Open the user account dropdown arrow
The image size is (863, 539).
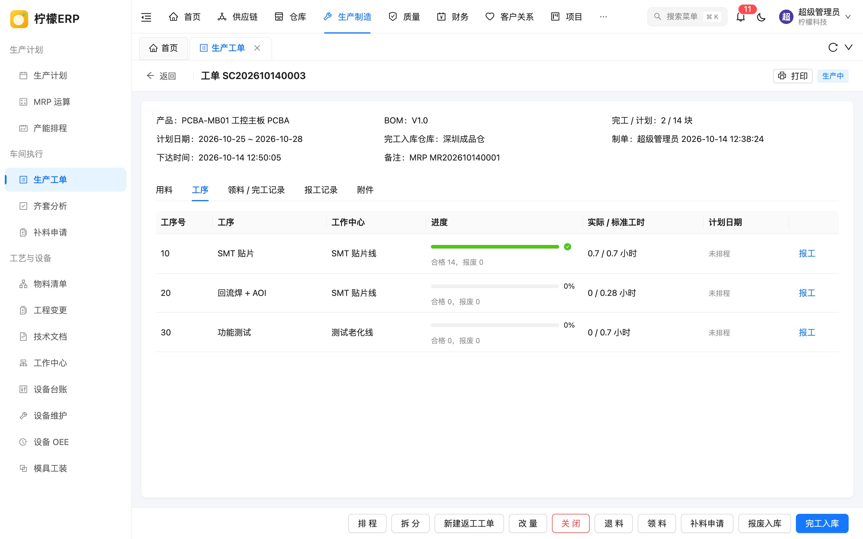848,17
